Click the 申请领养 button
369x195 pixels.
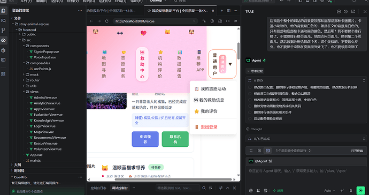(145, 139)
